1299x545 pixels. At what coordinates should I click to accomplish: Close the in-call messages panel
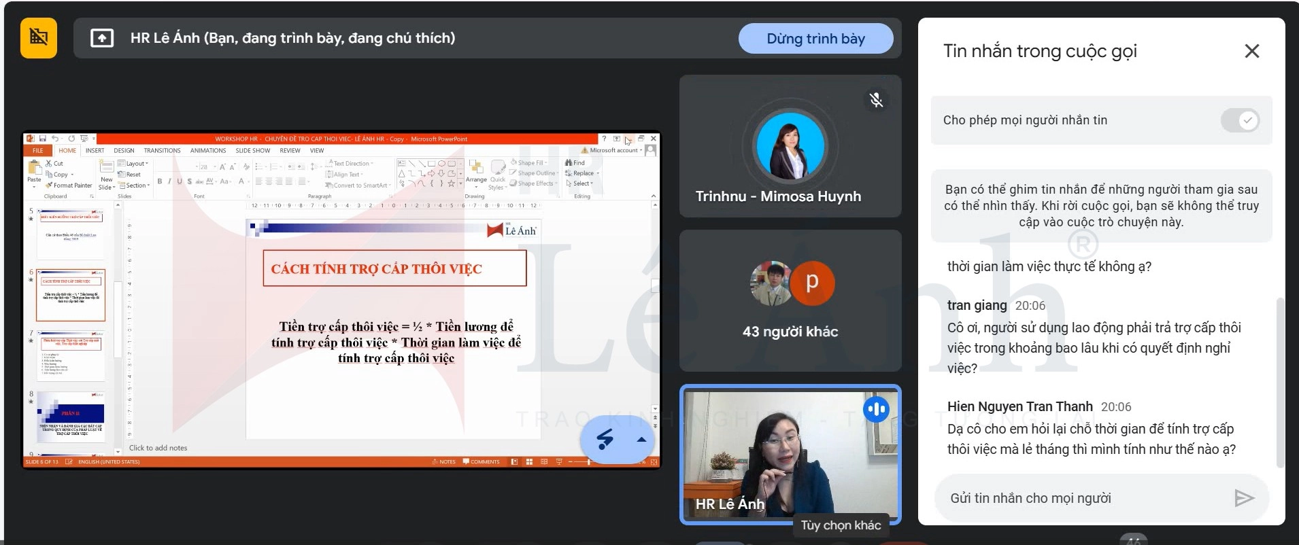tap(1251, 51)
